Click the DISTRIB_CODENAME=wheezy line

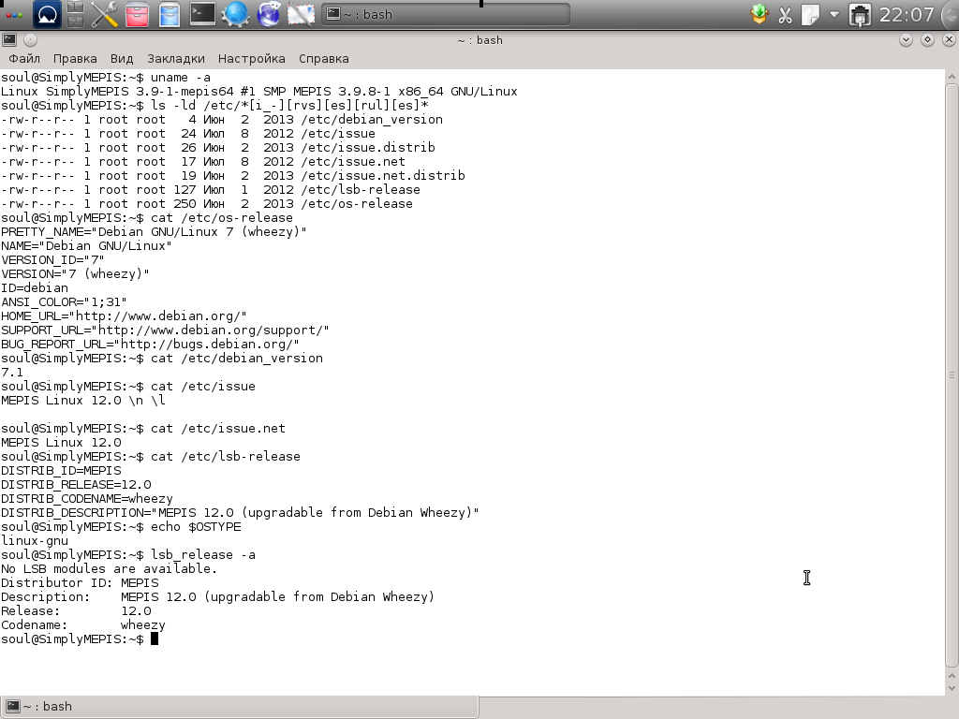pyautogui.click(x=87, y=499)
